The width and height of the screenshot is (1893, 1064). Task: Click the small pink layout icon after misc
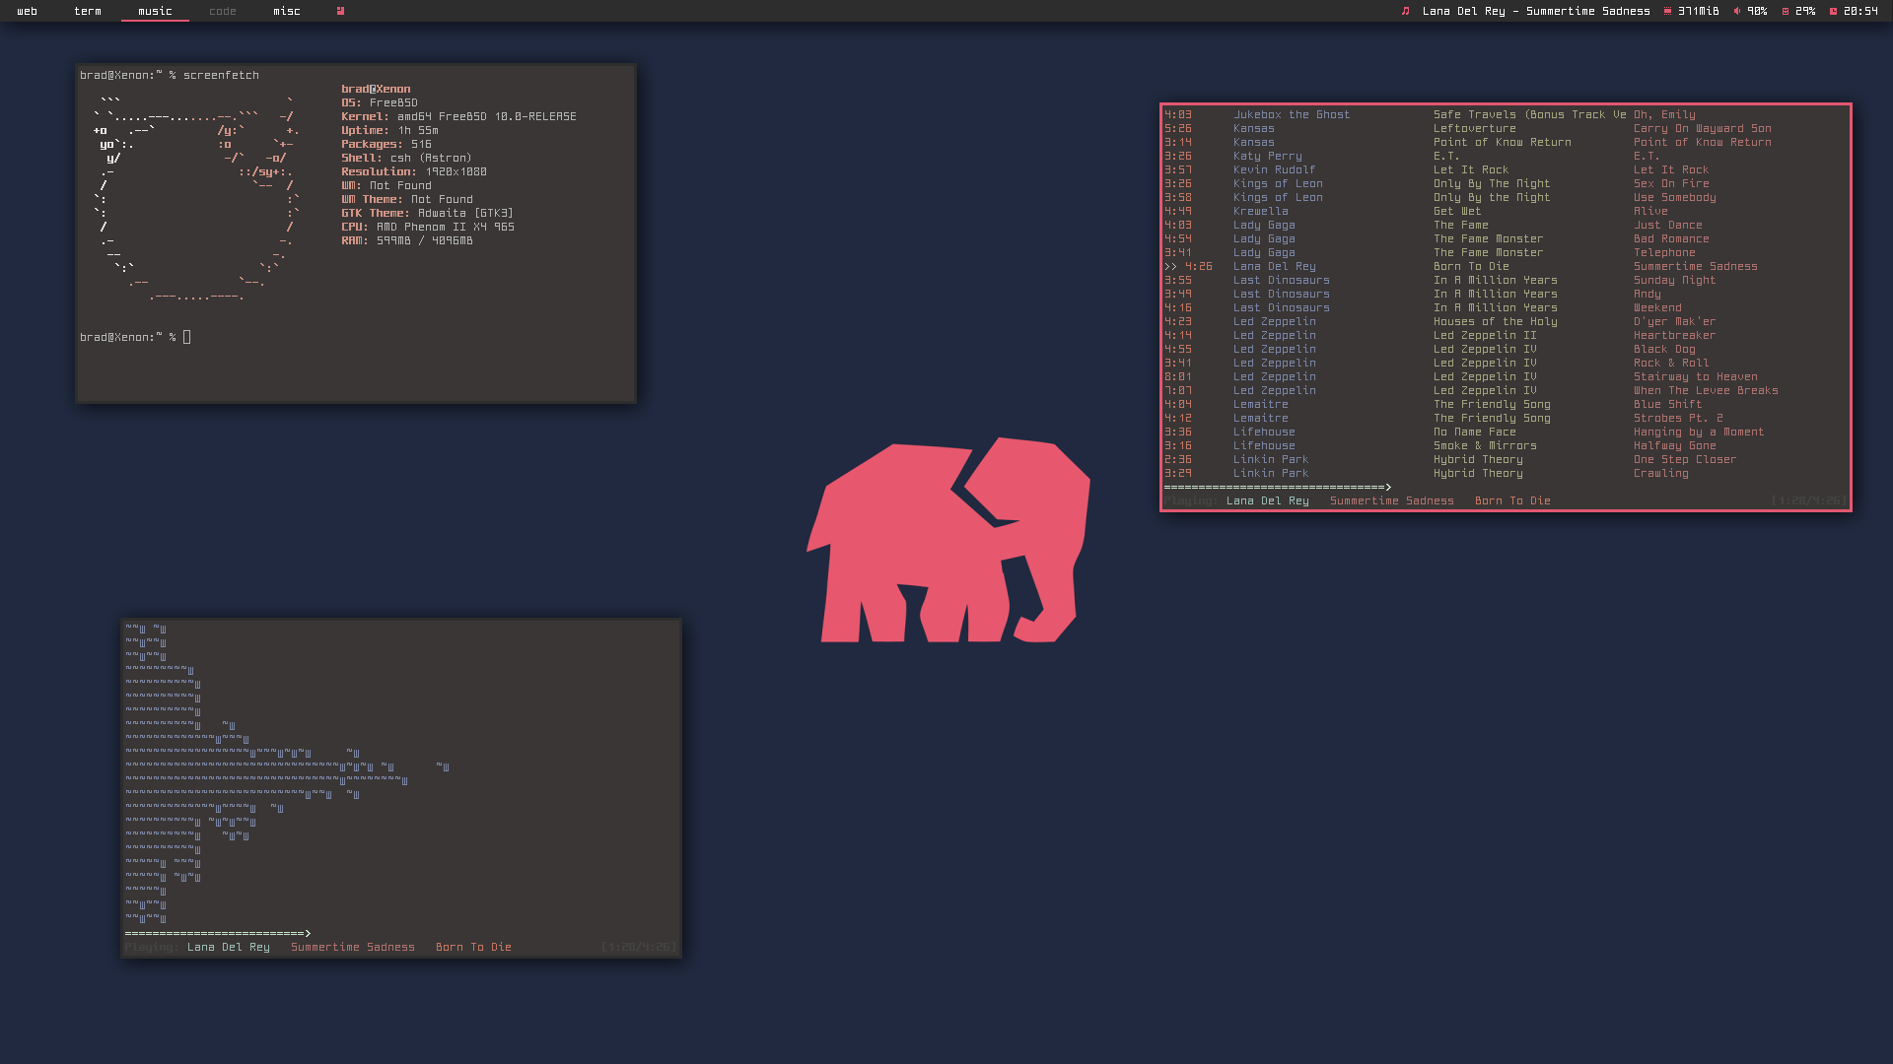pyautogui.click(x=340, y=11)
